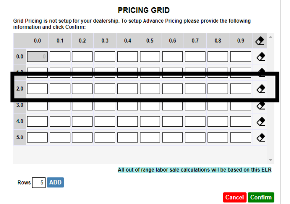
Task: Erase row 5.0 with its eraser icon
Action: click(x=261, y=137)
